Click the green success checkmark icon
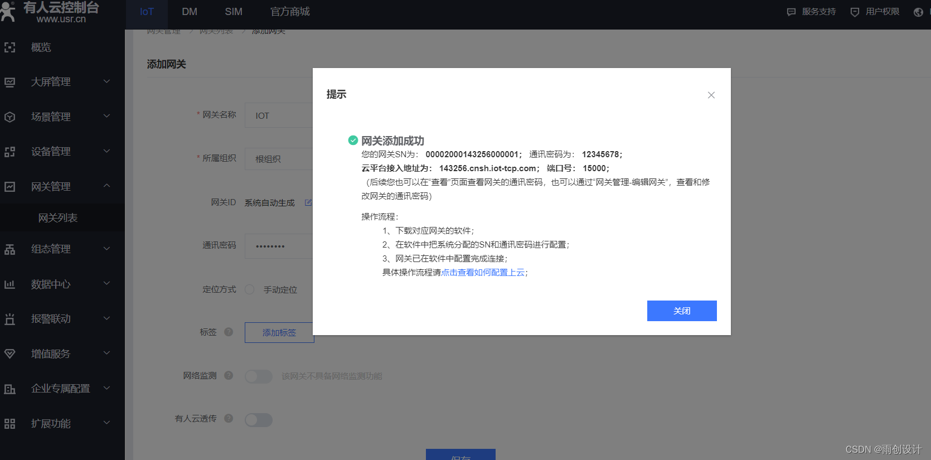931x460 pixels. [353, 141]
